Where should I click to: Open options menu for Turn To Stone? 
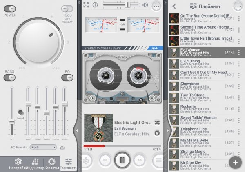pyautogui.click(x=239, y=98)
